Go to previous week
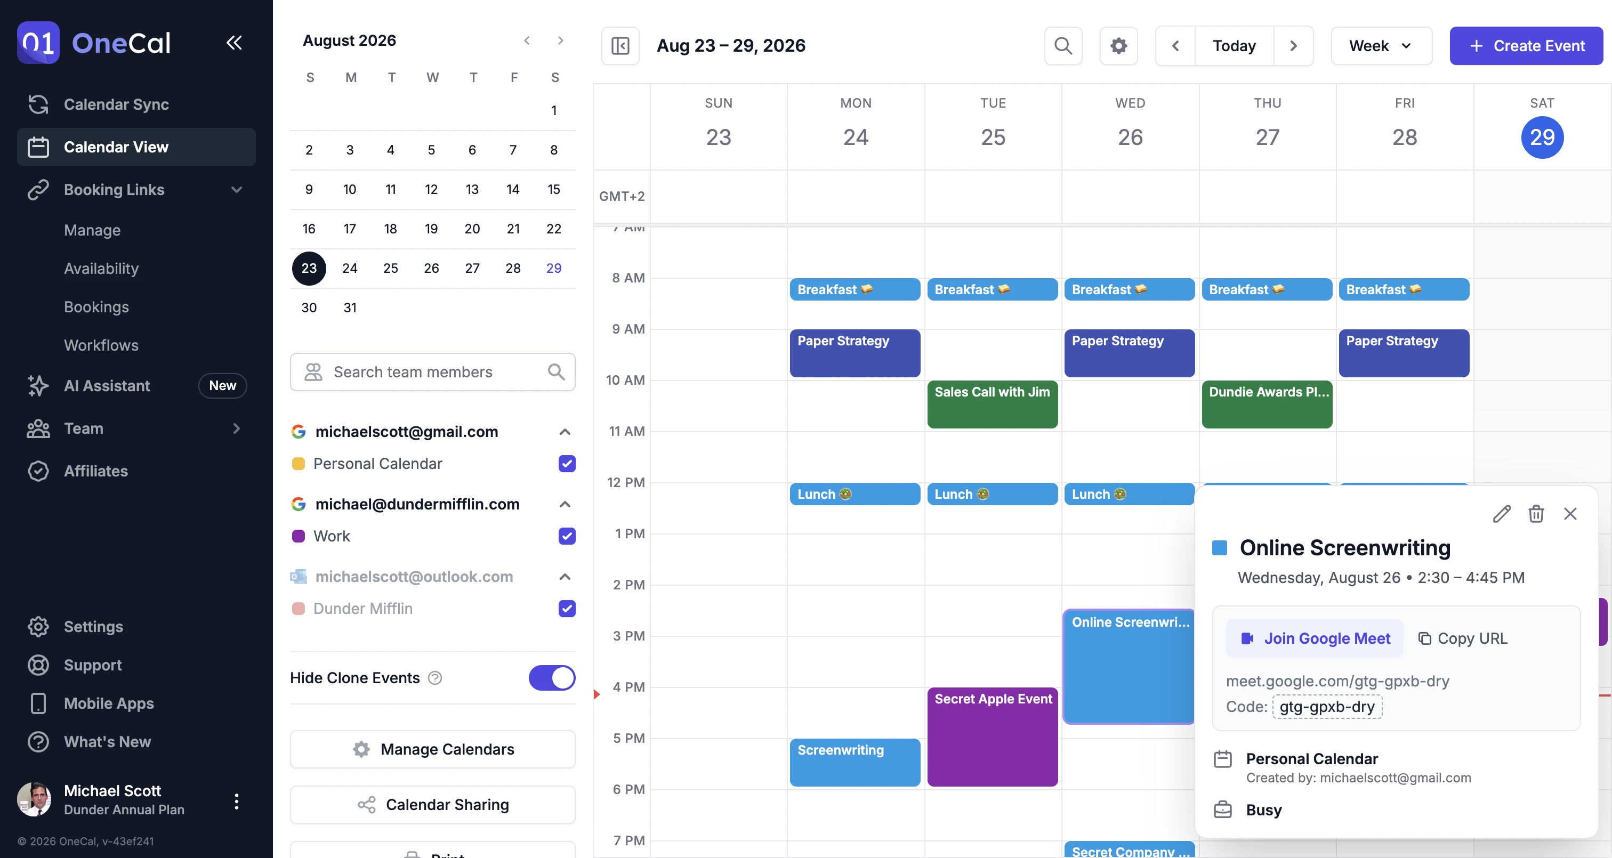The width and height of the screenshot is (1612, 858). [x=1175, y=46]
